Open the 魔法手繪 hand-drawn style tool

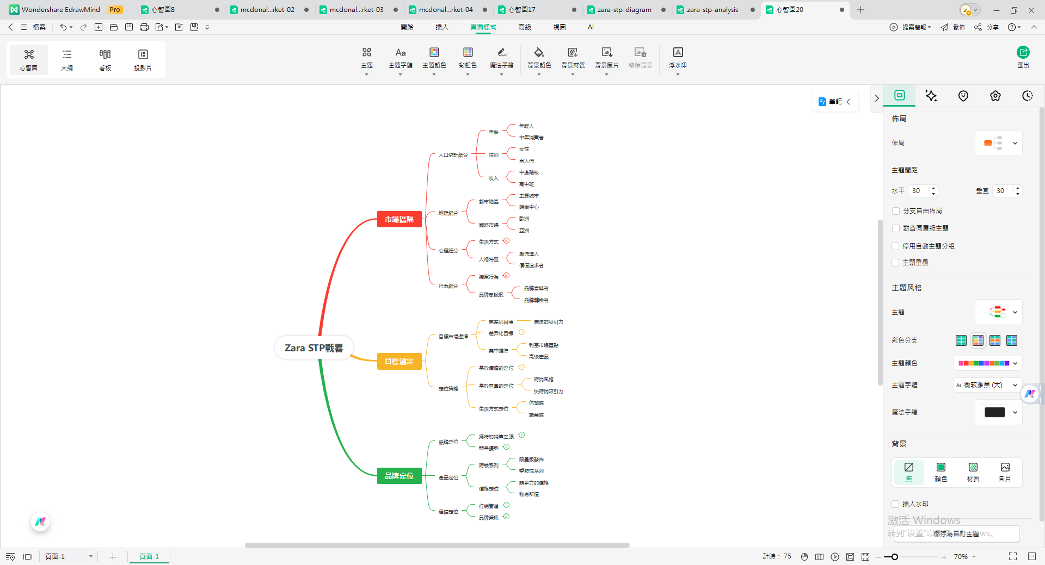tap(501, 53)
